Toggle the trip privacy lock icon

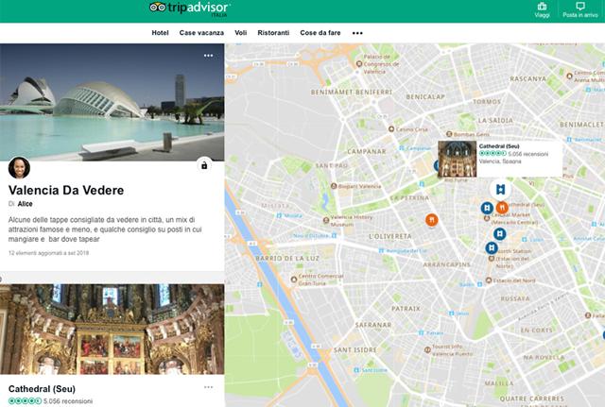pos(204,165)
